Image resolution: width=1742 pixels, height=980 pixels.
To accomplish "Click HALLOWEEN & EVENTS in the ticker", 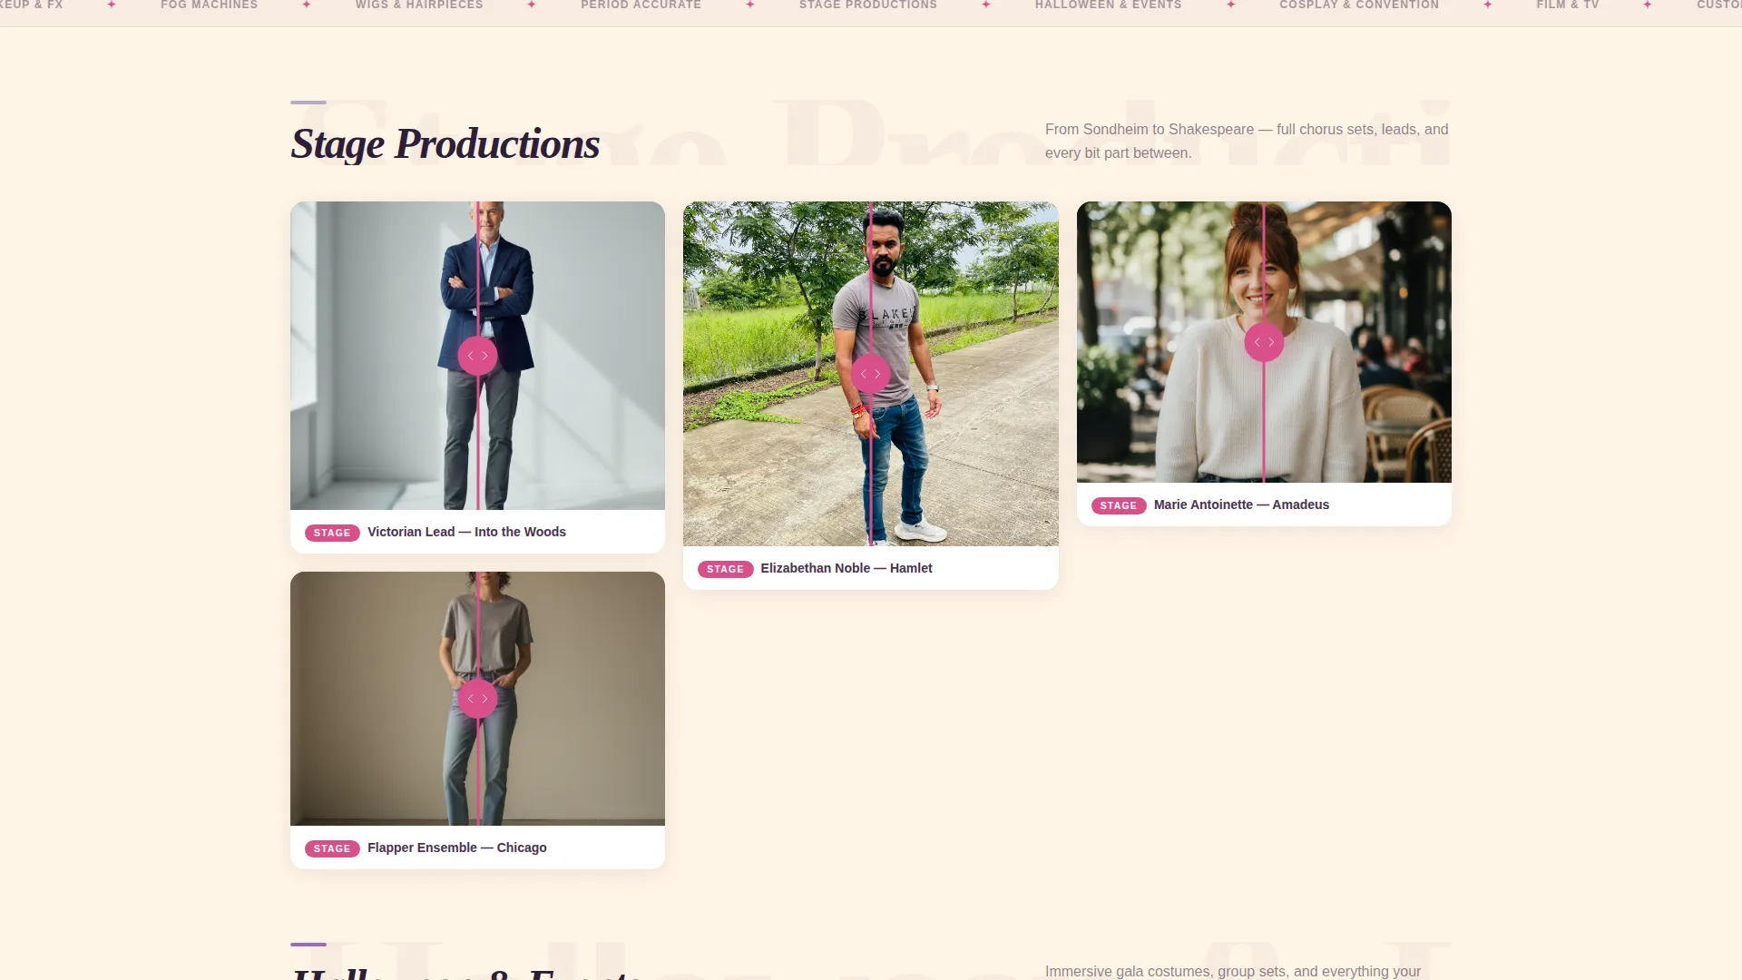I will click(x=1109, y=5).
